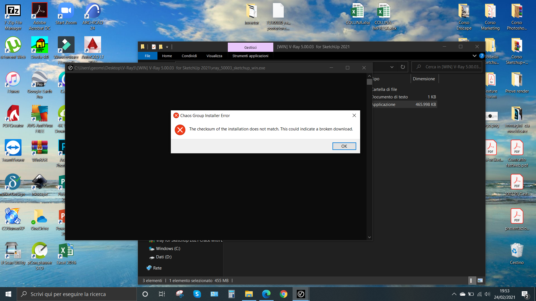Open the notification center icon
This screenshot has width=536, height=301.
(x=525, y=294)
